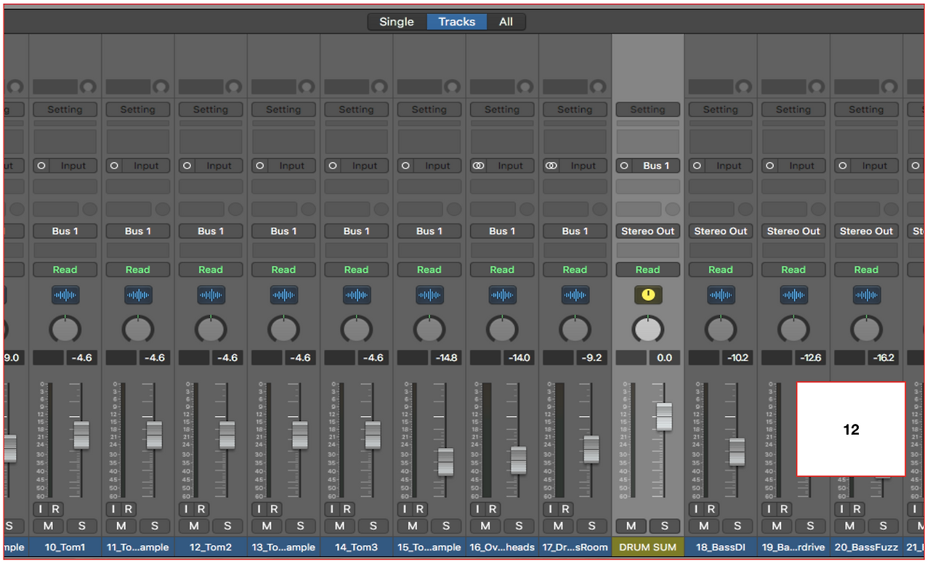Screen dimensions: 930x567
Task: Click the volume fader handle on 10_Tom1
Action: 81,435
